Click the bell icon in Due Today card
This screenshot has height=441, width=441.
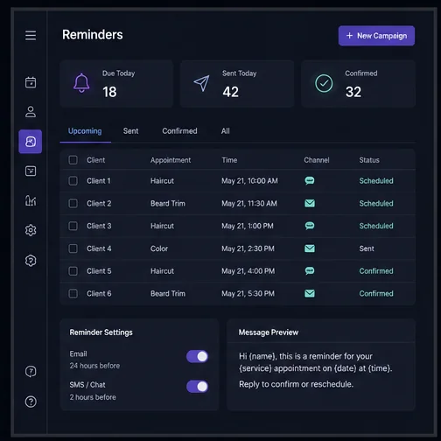81,83
